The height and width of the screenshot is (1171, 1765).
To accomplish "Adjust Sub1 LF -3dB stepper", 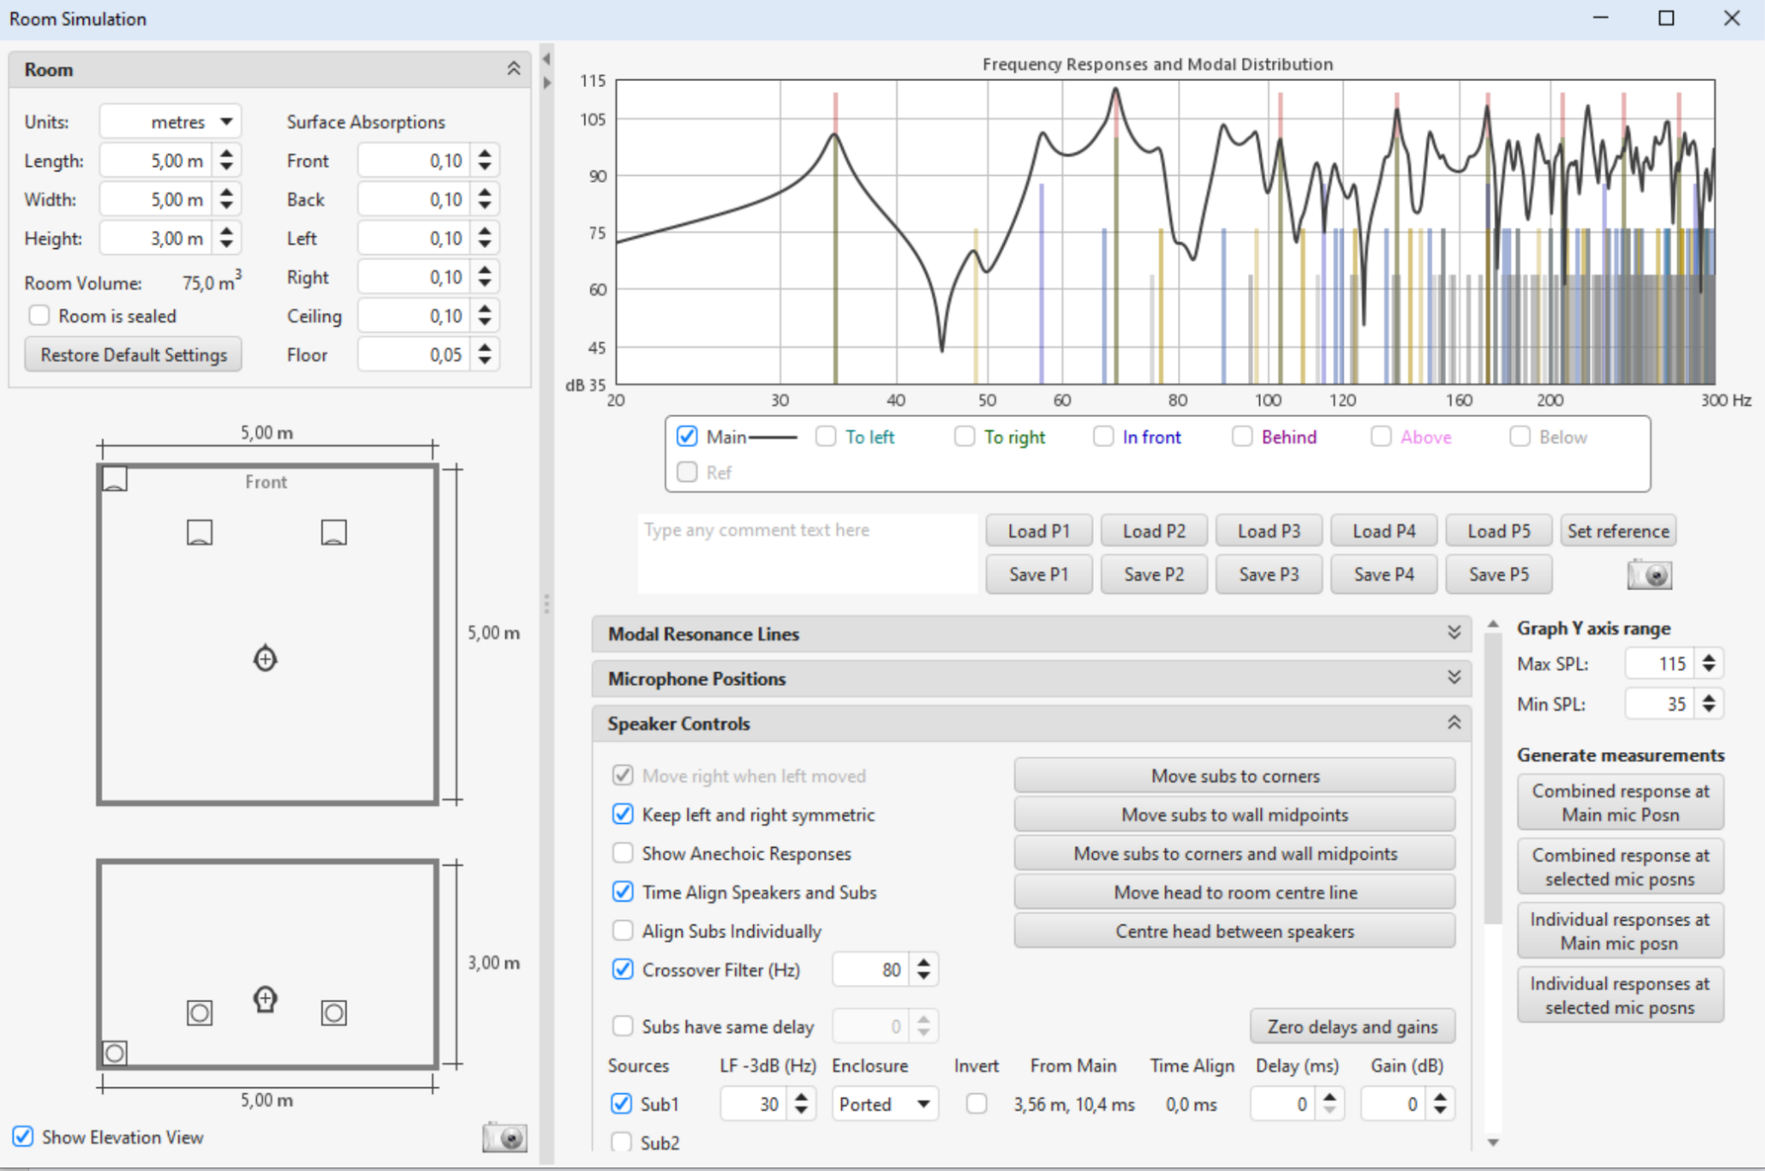I will click(x=801, y=1104).
